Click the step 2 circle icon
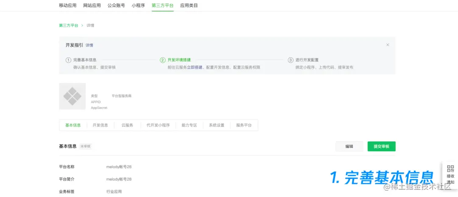 [163, 60]
